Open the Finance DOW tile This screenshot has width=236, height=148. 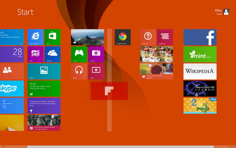pos(44,88)
